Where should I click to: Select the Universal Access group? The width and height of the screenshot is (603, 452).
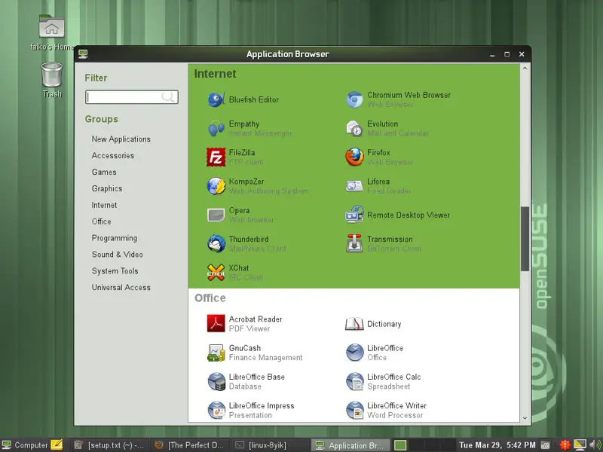pyautogui.click(x=121, y=288)
